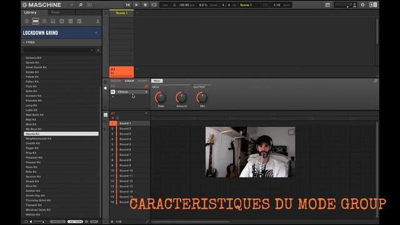Click the NI logo at top right
Viewport: 400px width, 225px height.
[x=373, y=5]
